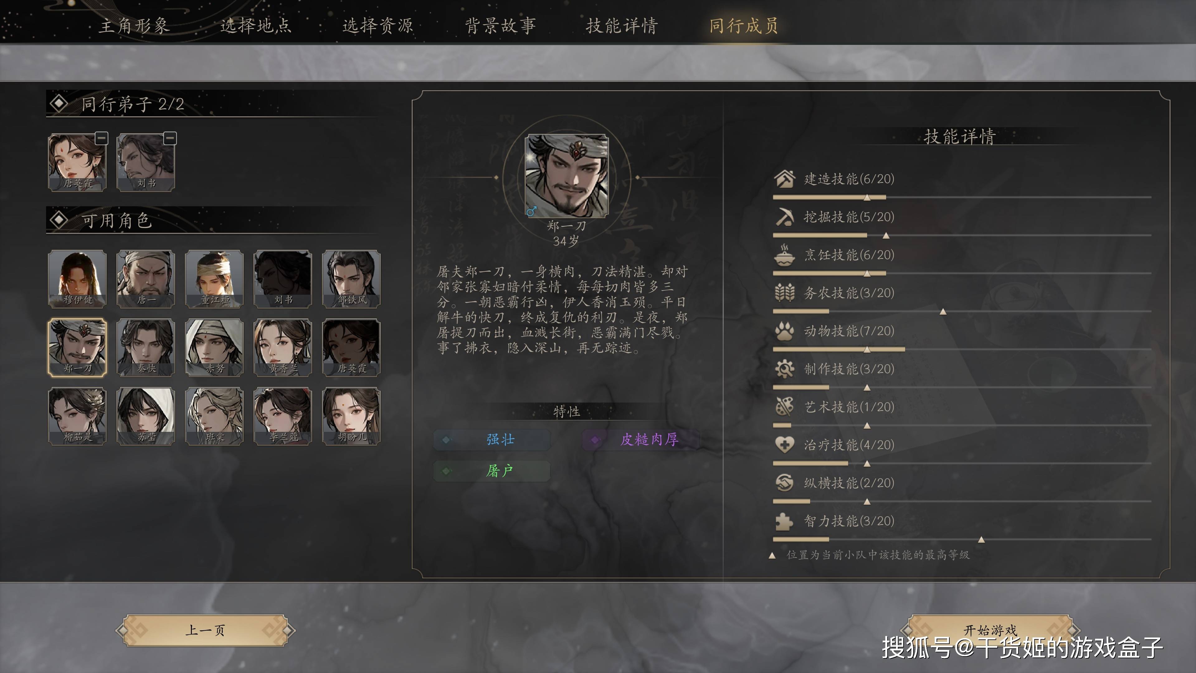Click the 挖掘技能 pickaxe icon
The width and height of the screenshot is (1196, 673).
tap(785, 217)
